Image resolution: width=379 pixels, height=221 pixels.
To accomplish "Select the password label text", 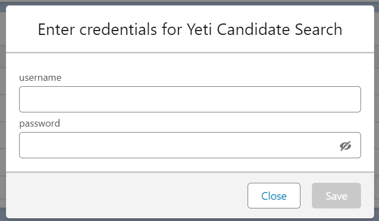I will pyautogui.click(x=40, y=123).
